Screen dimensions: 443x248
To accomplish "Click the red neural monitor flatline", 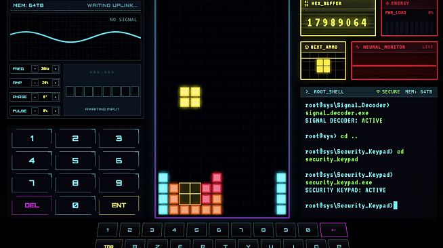I will coord(394,66).
